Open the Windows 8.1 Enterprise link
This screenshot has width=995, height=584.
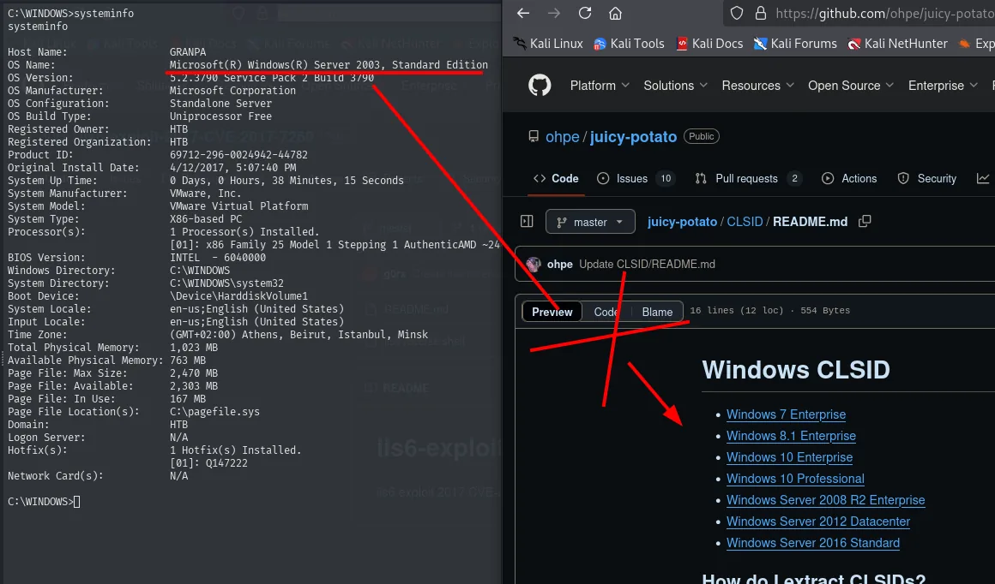pyautogui.click(x=791, y=436)
